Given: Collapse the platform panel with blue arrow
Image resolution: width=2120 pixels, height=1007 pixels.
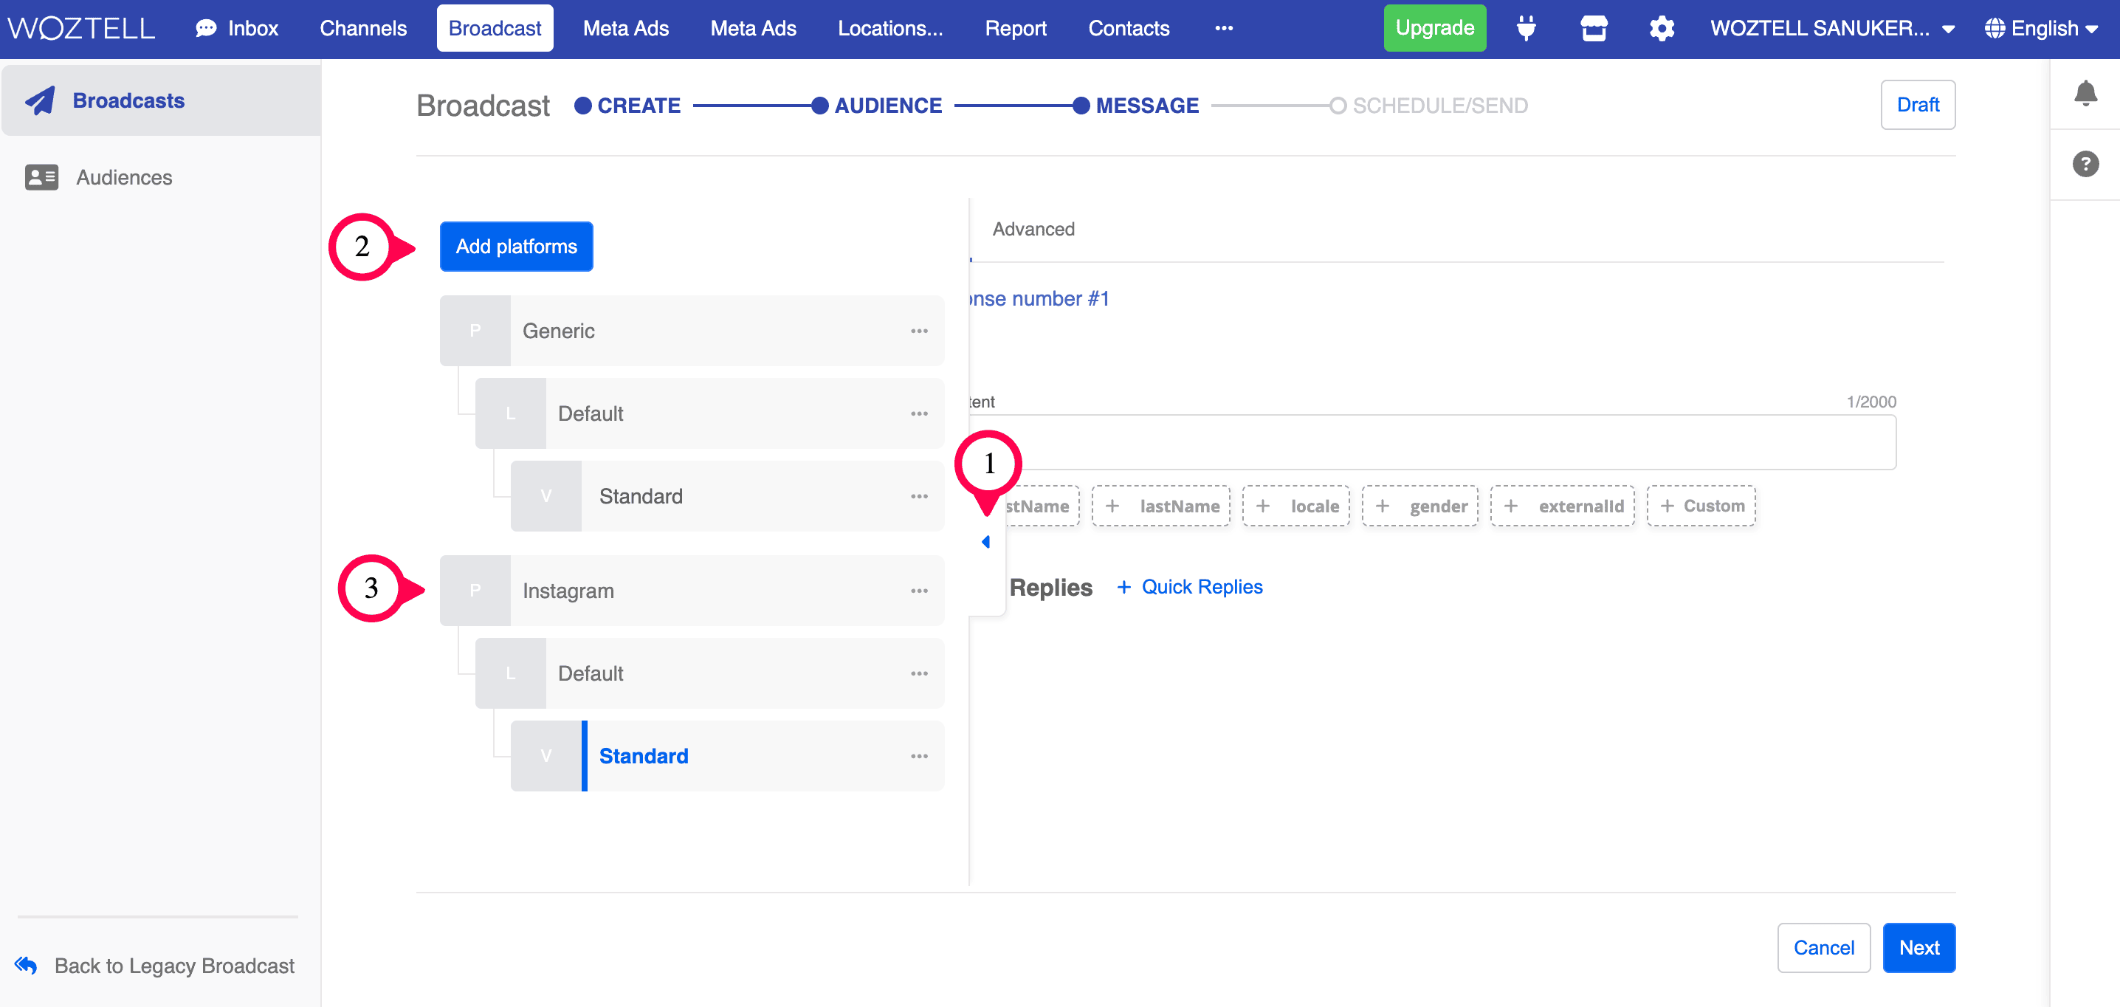Looking at the screenshot, I should pyautogui.click(x=985, y=542).
